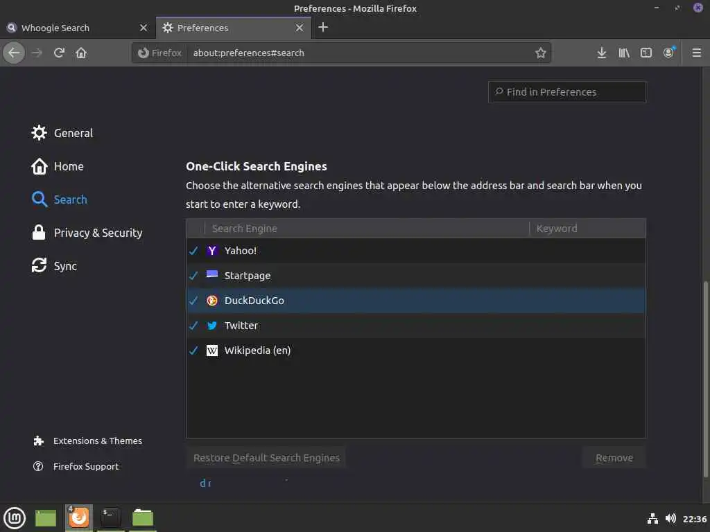This screenshot has height=532, width=710.
Task: Click the Remove button
Action: click(x=614, y=458)
